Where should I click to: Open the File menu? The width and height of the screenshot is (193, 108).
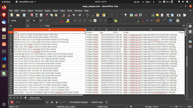click(x=11, y=11)
